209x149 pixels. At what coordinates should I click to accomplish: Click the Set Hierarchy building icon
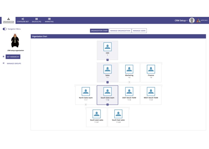4,57
